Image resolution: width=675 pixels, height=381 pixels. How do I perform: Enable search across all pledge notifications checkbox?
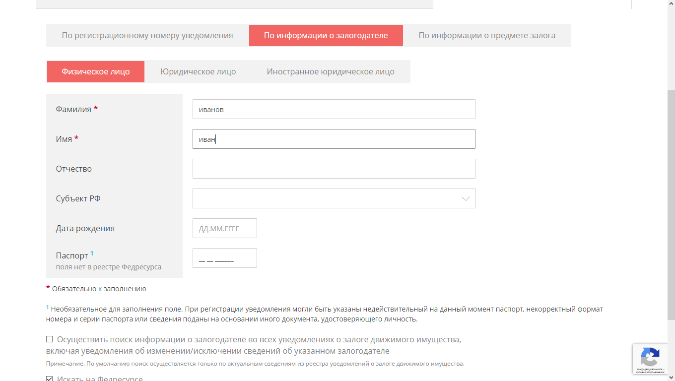point(50,339)
